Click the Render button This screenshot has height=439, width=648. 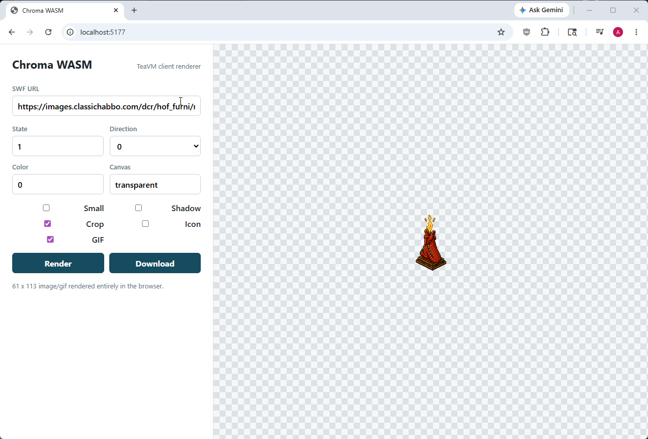tap(58, 263)
